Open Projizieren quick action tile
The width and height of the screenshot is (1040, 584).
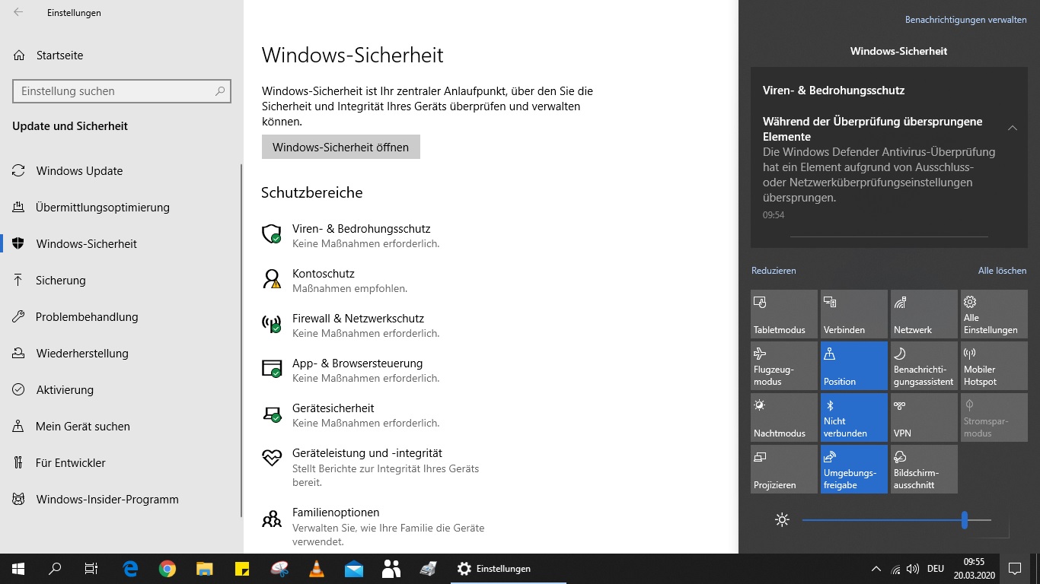(784, 469)
